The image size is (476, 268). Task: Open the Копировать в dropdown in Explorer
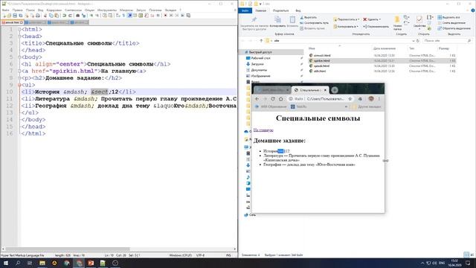[x=346, y=27]
